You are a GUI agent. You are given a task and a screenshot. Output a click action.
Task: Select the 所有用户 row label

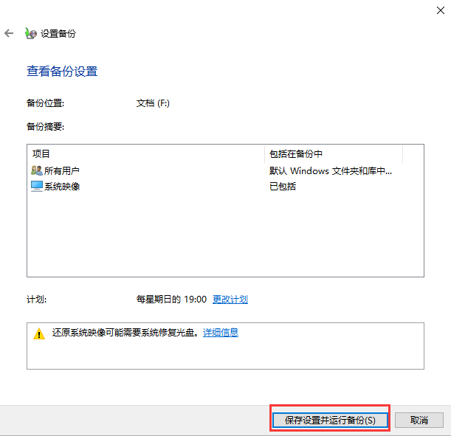62,170
